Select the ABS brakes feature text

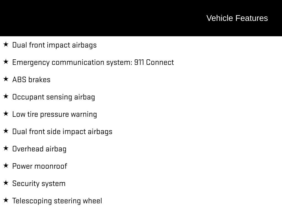tap(31, 80)
